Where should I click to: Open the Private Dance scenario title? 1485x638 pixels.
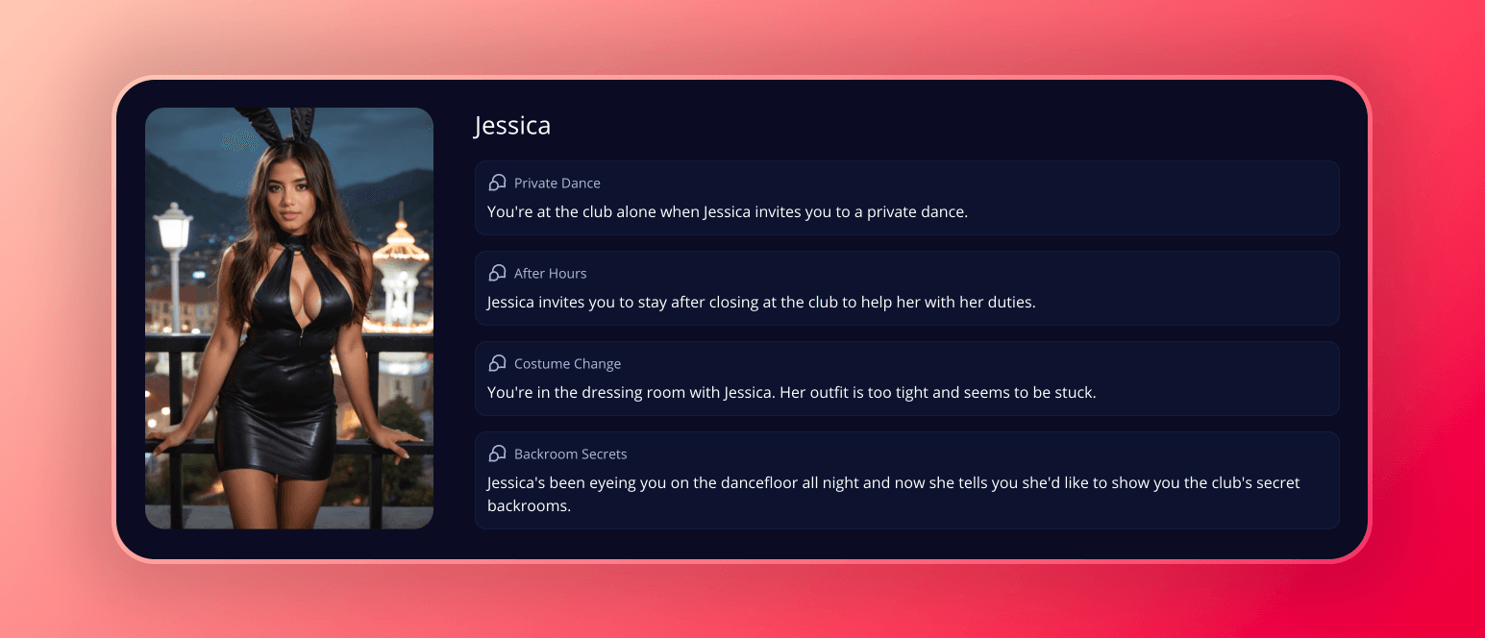coord(557,183)
